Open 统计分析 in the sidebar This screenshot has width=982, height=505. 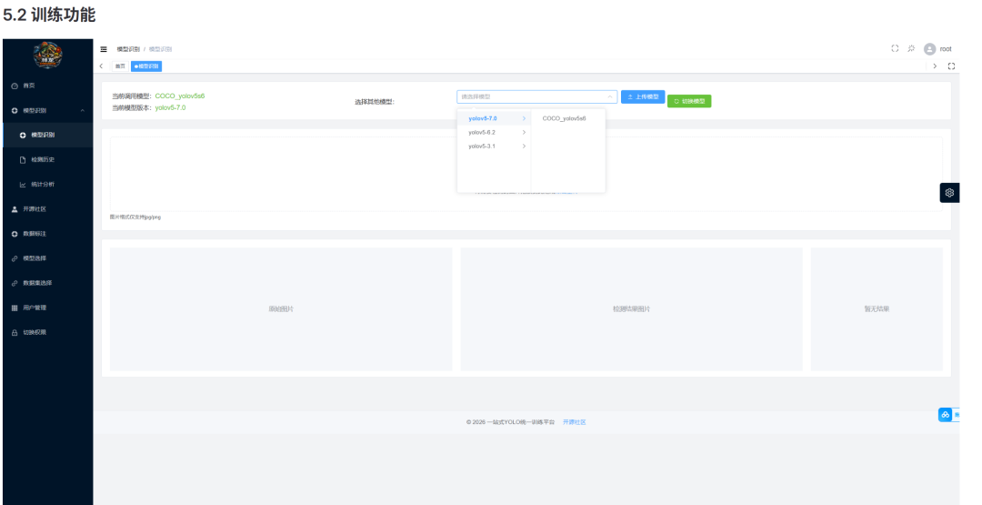[47, 184]
